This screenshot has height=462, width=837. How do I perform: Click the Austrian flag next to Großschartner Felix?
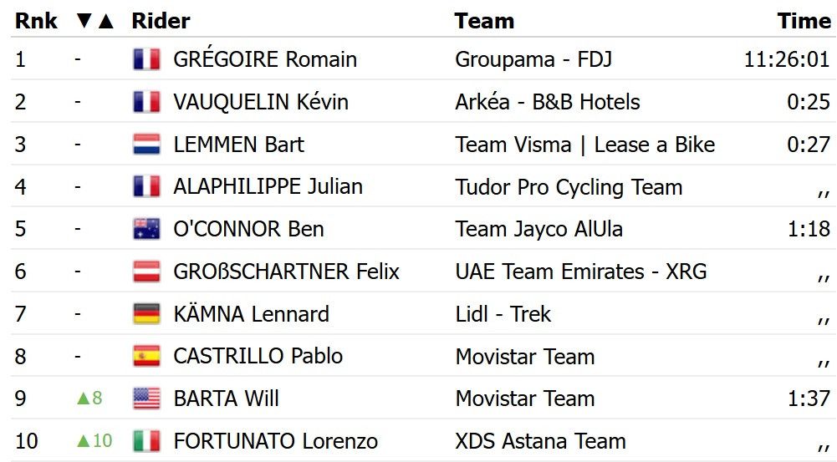146,272
